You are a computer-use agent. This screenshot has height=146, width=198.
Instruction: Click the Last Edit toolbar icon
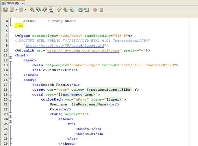[x=5, y=10]
